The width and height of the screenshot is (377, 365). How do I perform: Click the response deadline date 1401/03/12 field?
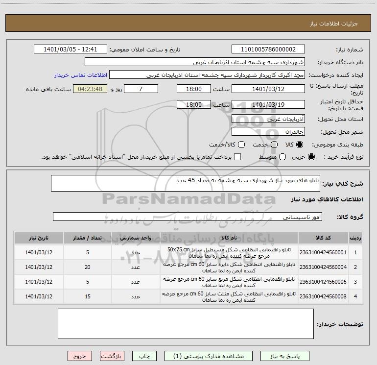[x=268, y=89]
